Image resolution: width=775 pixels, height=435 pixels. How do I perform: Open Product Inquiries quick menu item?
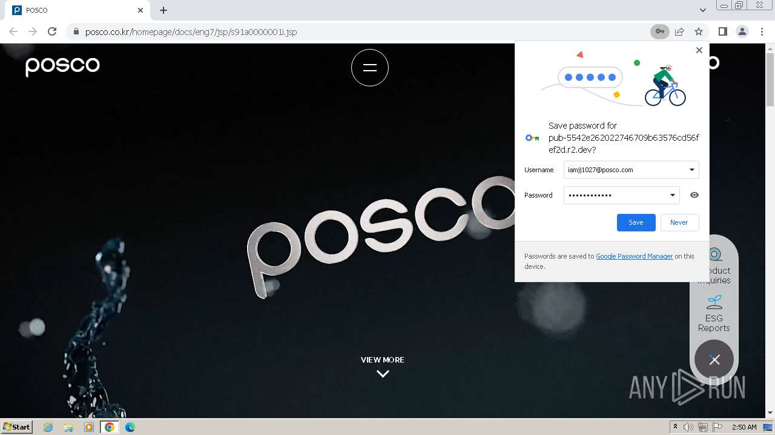pyautogui.click(x=714, y=266)
